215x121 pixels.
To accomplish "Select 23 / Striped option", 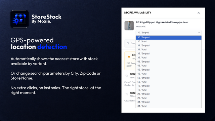I will (x=169, y=94).
